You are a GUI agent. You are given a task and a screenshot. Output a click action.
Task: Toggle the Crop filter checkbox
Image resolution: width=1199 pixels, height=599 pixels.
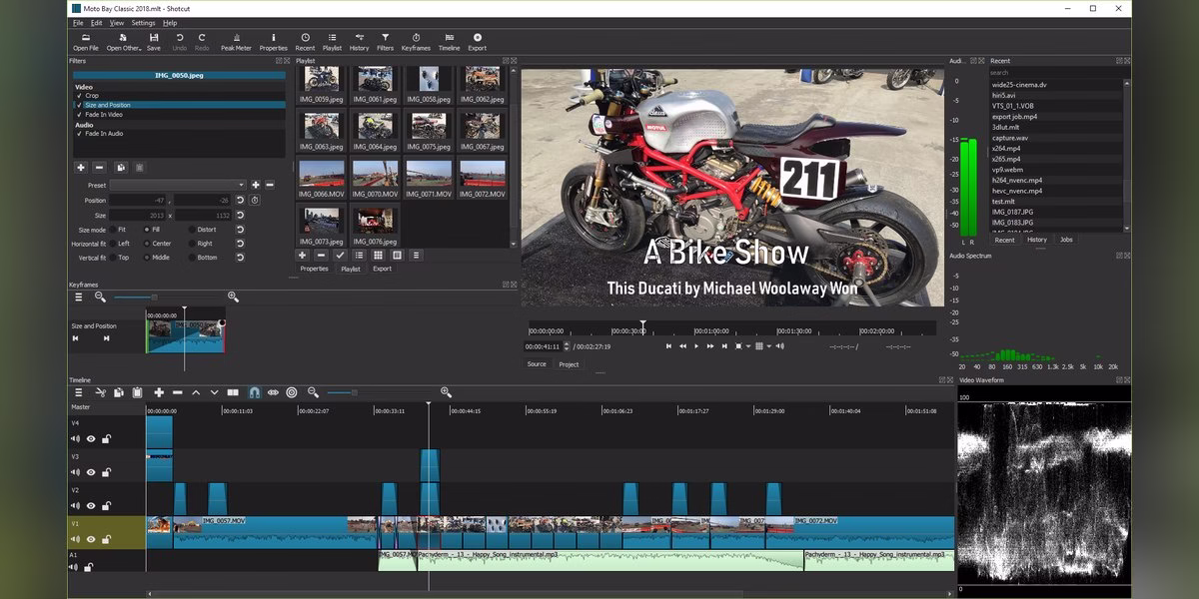(79, 96)
